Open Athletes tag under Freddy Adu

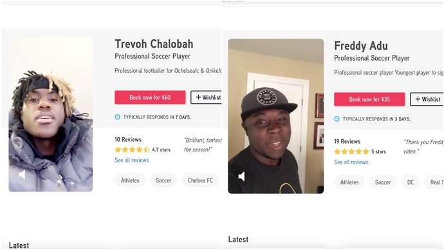[x=349, y=182]
